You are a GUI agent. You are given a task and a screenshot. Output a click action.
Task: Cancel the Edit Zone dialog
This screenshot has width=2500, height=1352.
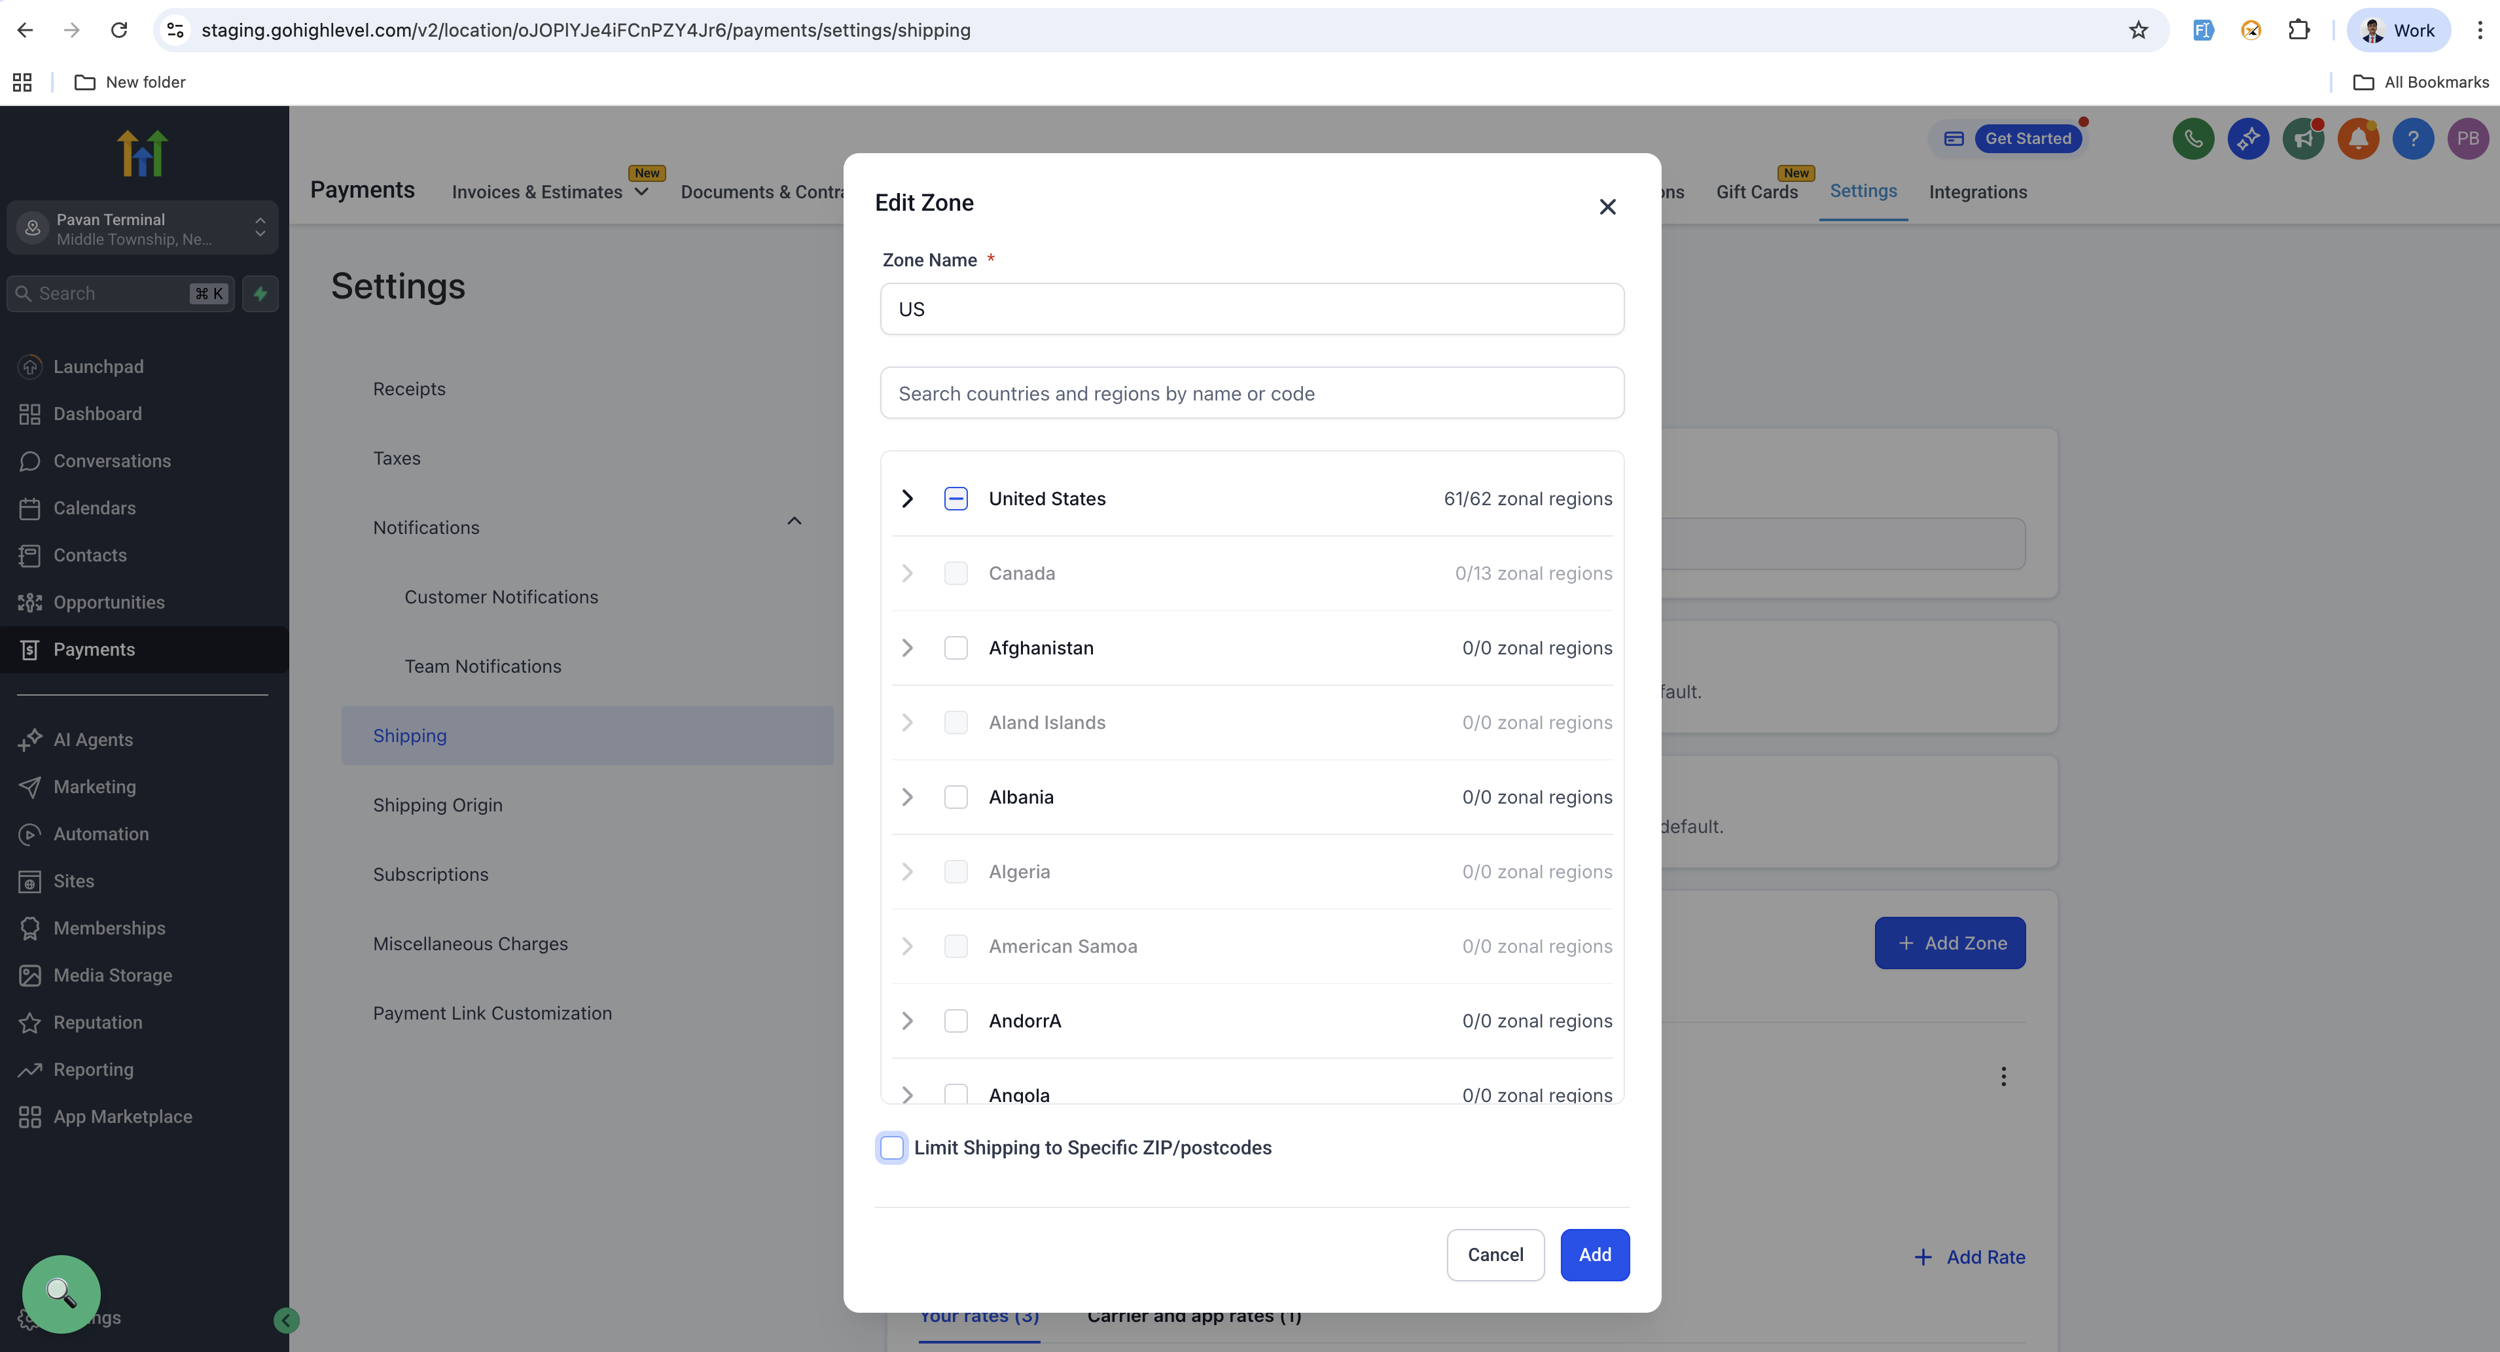point(1495,1255)
